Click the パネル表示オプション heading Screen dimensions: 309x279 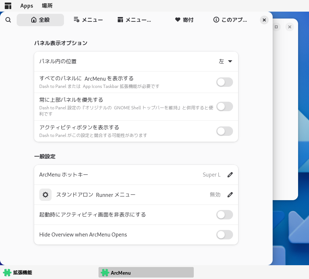pos(61,43)
